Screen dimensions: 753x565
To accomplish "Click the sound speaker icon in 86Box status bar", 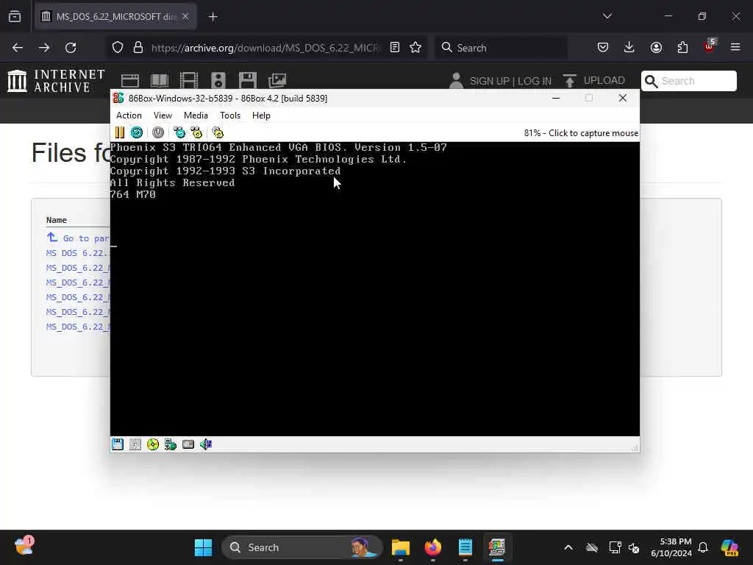I will click(206, 444).
